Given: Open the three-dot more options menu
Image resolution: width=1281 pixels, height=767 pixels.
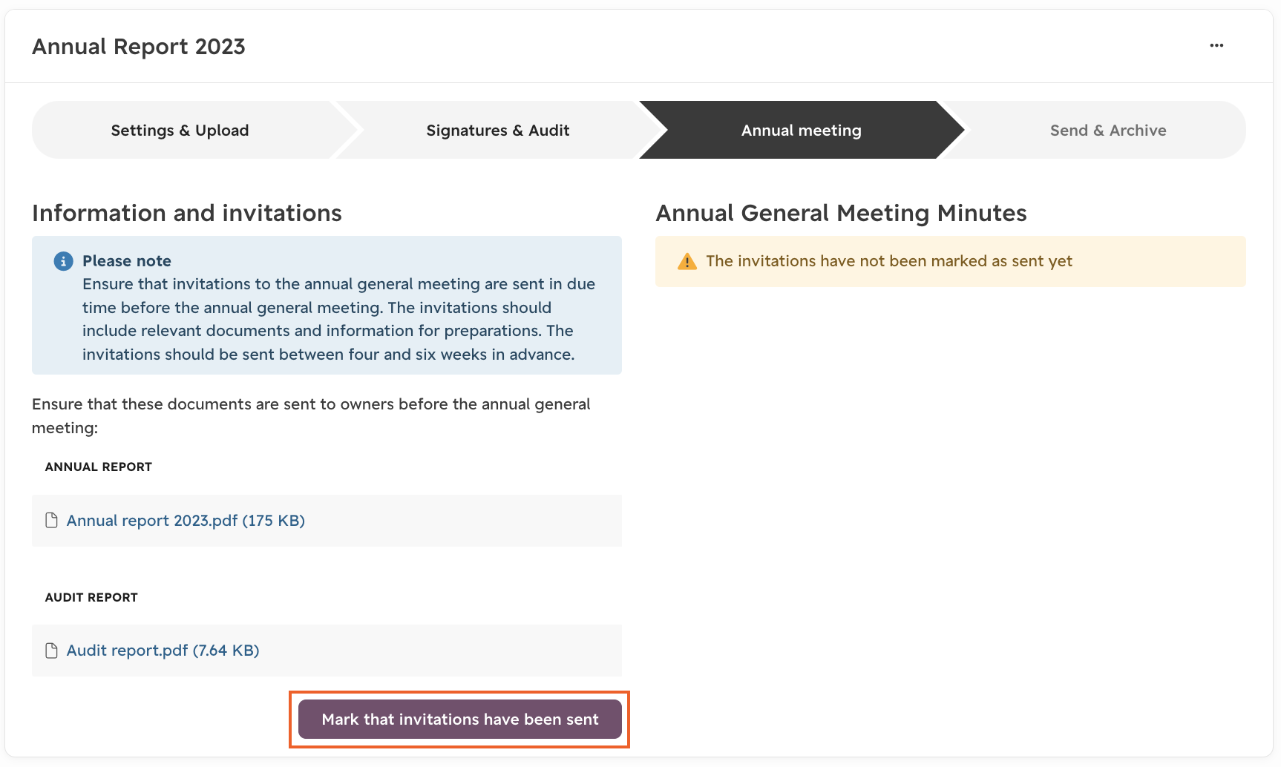Looking at the screenshot, I should (1216, 45).
